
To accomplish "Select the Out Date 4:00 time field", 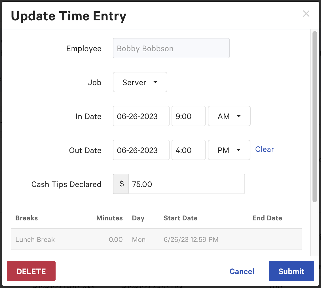I will point(188,150).
